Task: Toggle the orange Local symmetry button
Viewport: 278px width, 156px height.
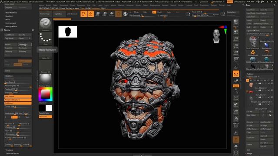Action: point(236,74)
